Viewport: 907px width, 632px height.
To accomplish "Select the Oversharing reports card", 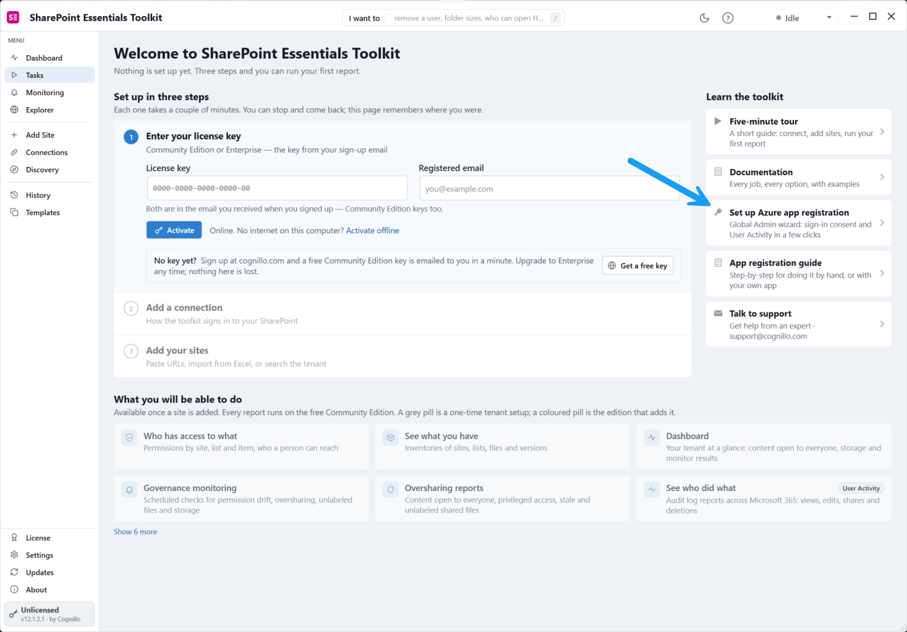I will click(x=503, y=498).
